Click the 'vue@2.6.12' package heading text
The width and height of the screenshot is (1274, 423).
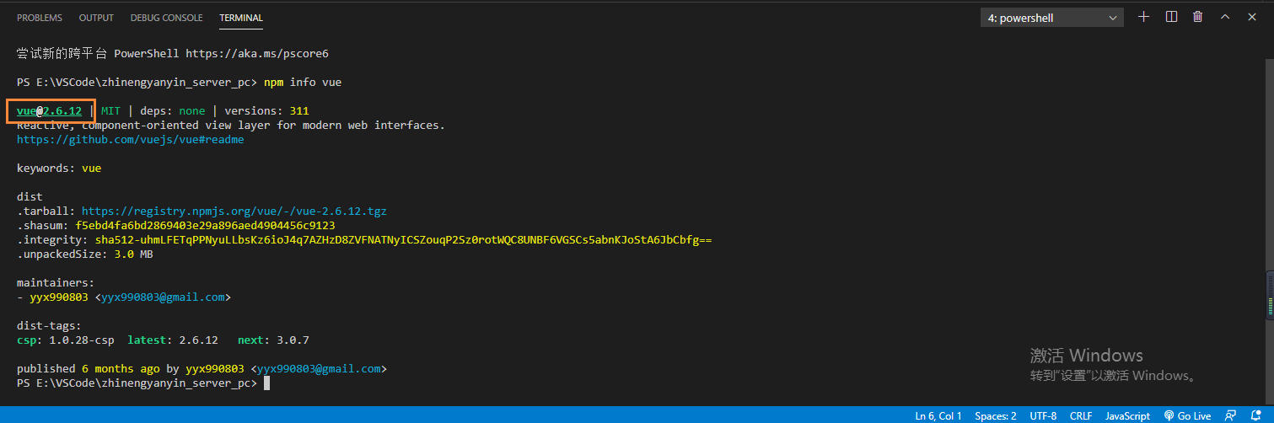(49, 110)
